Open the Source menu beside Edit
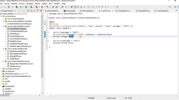179x100 pixels. [7, 4]
